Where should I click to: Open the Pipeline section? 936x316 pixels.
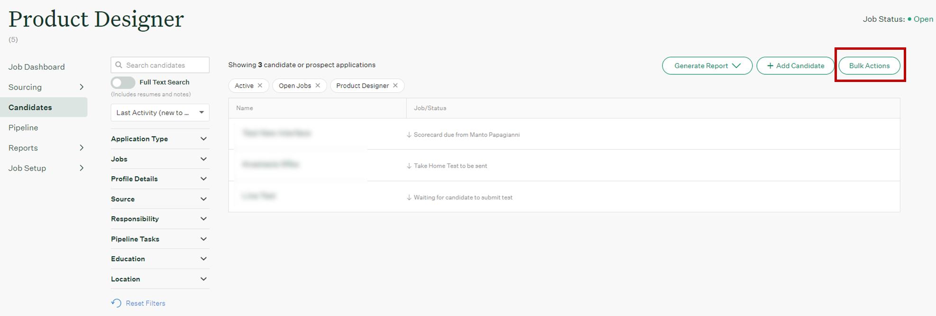(23, 127)
